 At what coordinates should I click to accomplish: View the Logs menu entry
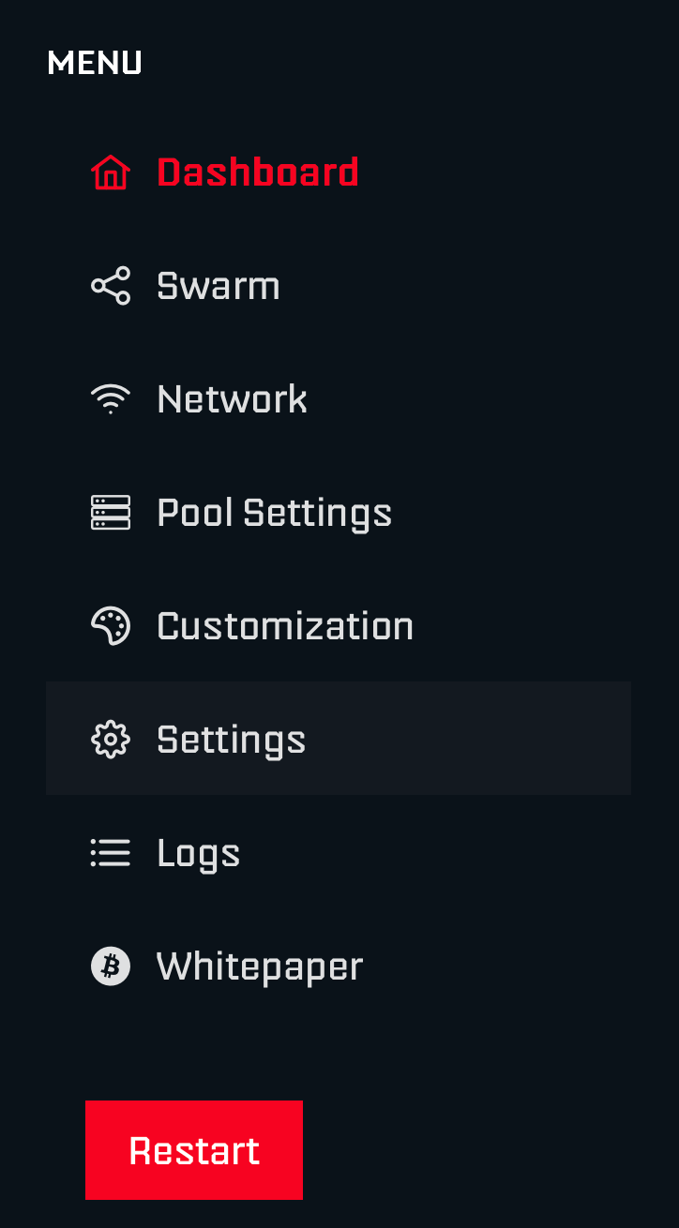(x=198, y=853)
